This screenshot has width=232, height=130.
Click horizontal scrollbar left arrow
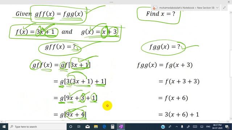[x=1, y=122]
